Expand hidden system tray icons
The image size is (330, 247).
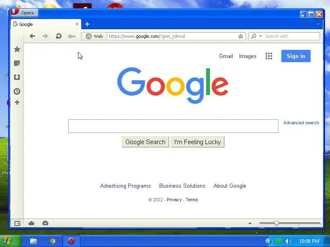click(x=269, y=241)
